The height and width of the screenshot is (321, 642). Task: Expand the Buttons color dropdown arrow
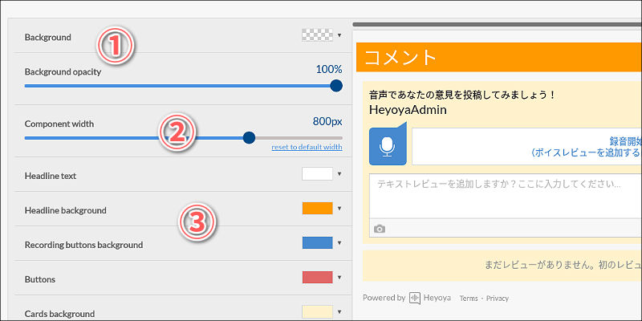click(339, 277)
